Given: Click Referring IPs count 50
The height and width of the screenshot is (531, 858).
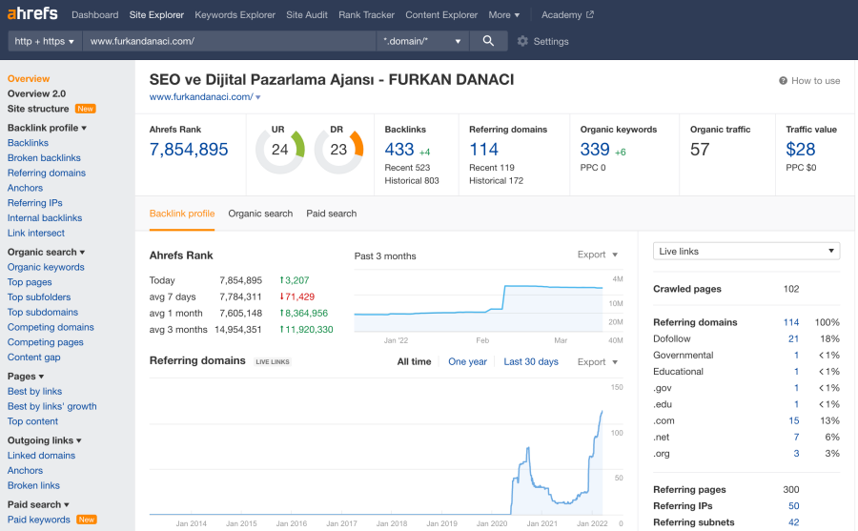Looking at the screenshot, I should (793, 506).
